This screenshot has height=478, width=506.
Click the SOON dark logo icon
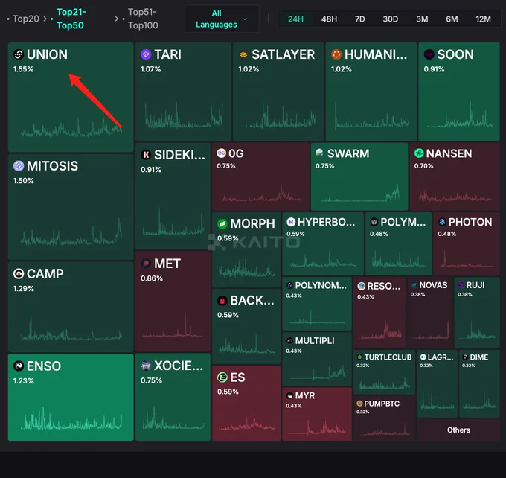pyautogui.click(x=429, y=54)
